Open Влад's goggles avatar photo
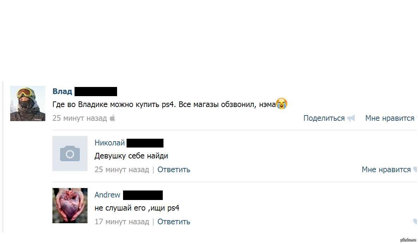418x244 pixels. point(28,104)
